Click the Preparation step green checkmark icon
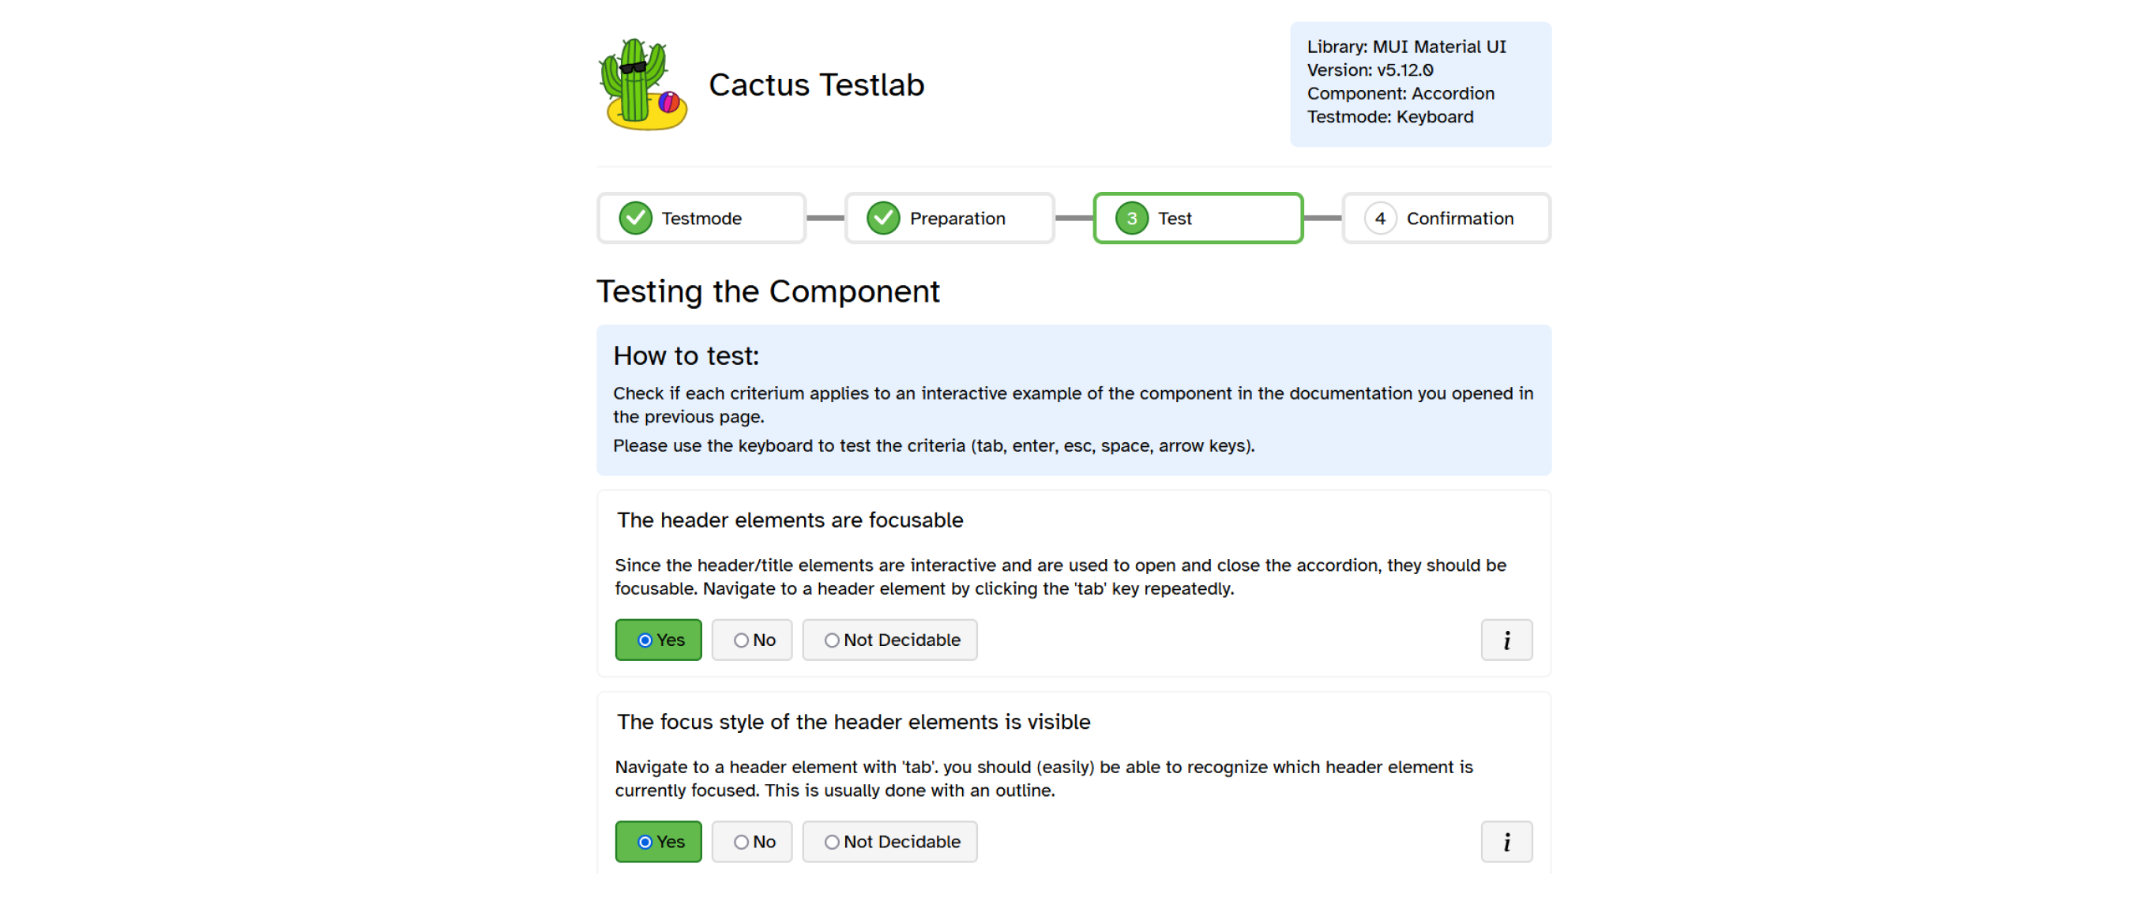Image resolution: width=2147 pixels, height=920 pixels. 882,218
